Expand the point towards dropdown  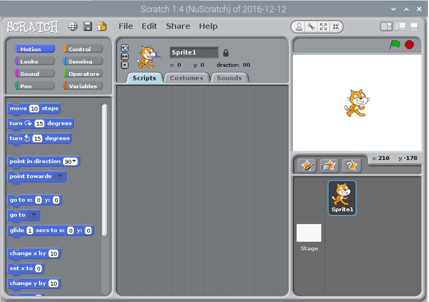tap(59, 177)
